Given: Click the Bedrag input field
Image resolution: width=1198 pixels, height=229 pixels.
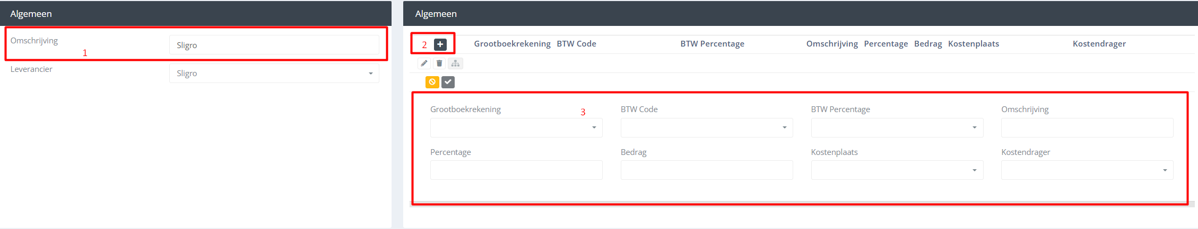Looking at the screenshot, I should (706, 170).
